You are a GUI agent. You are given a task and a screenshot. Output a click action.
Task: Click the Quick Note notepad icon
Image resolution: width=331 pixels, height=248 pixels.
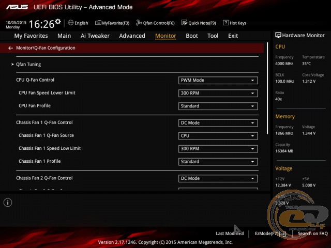point(184,23)
